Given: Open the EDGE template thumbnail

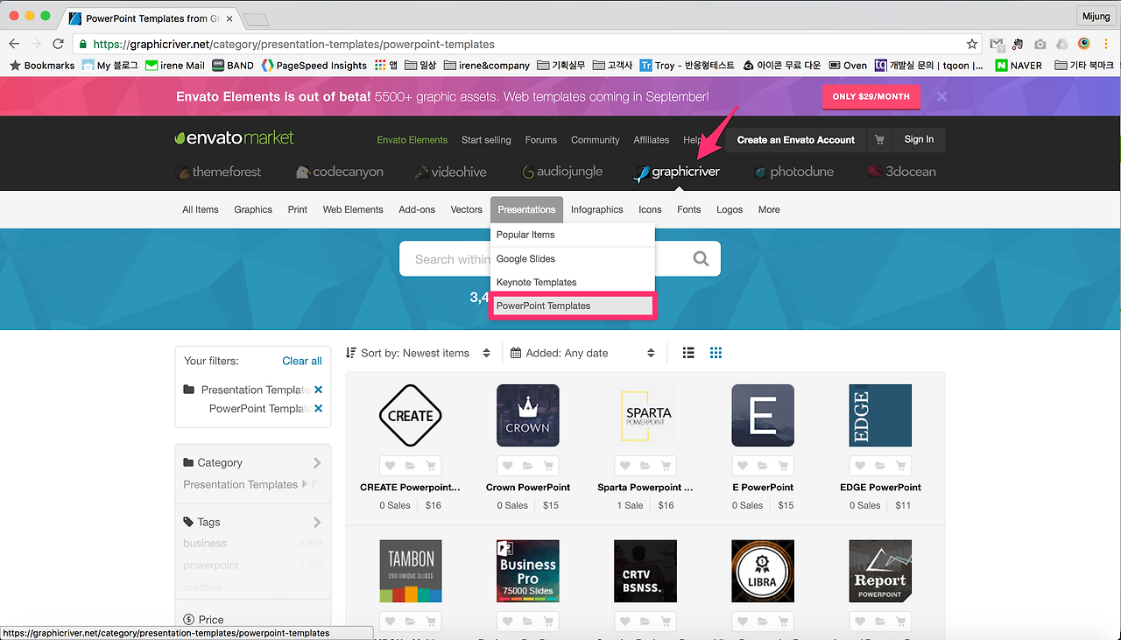Looking at the screenshot, I should (880, 416).
